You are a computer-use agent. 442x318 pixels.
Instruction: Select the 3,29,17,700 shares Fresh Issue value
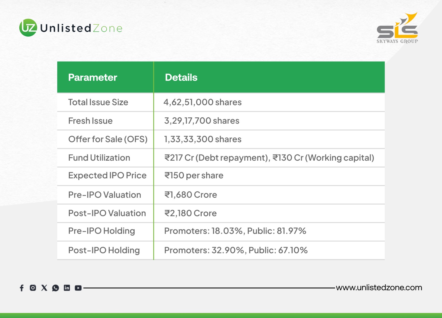(x=202, y=121)
